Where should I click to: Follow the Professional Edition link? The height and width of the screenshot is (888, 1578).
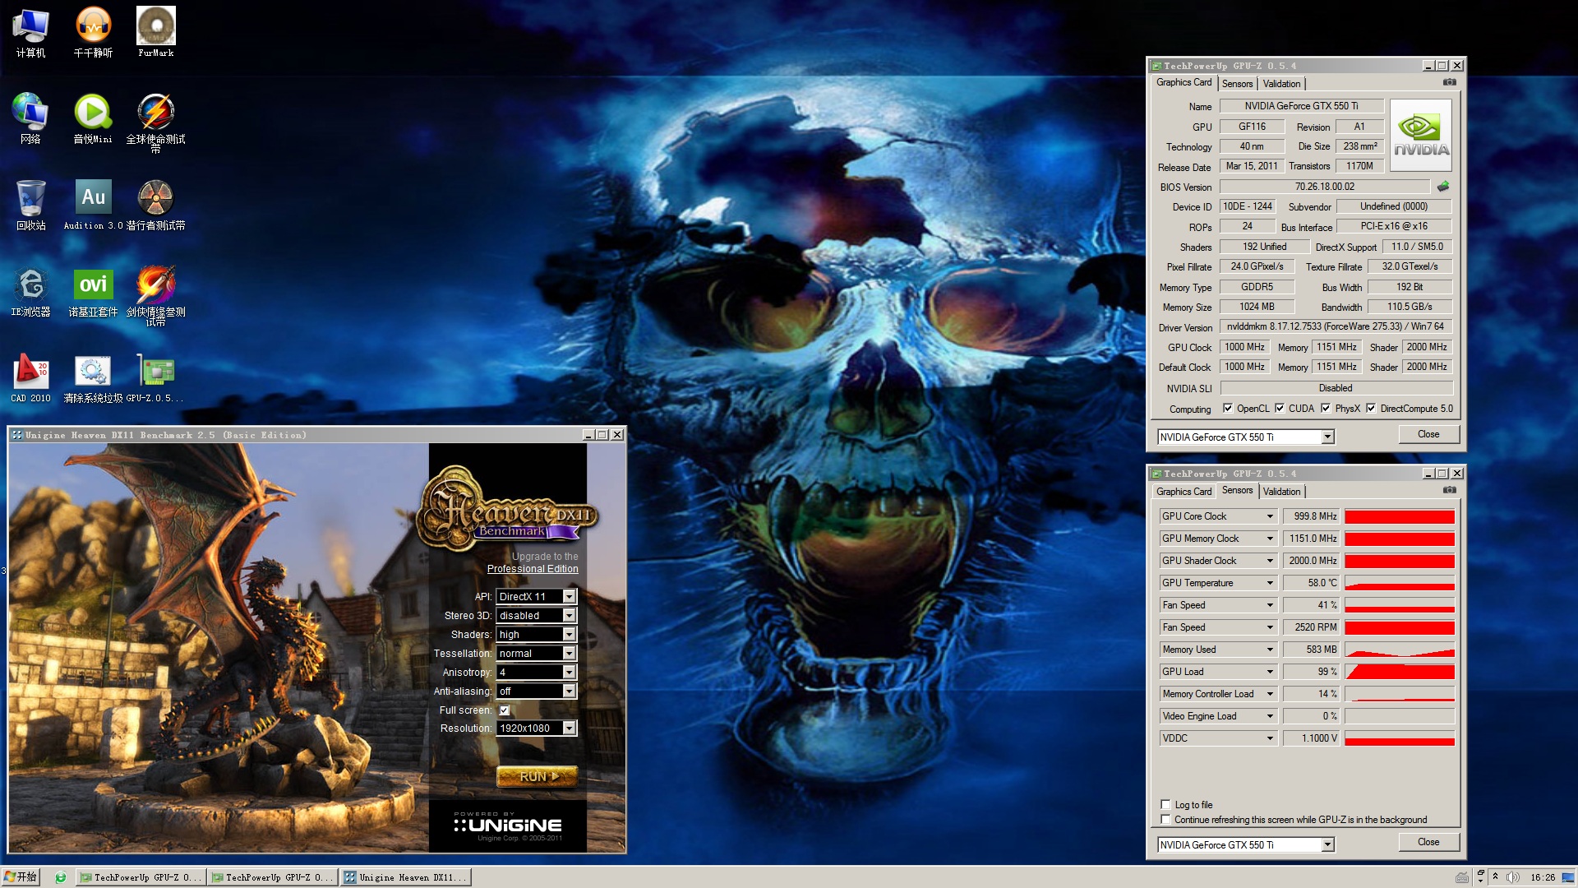[x=533, y=569]
